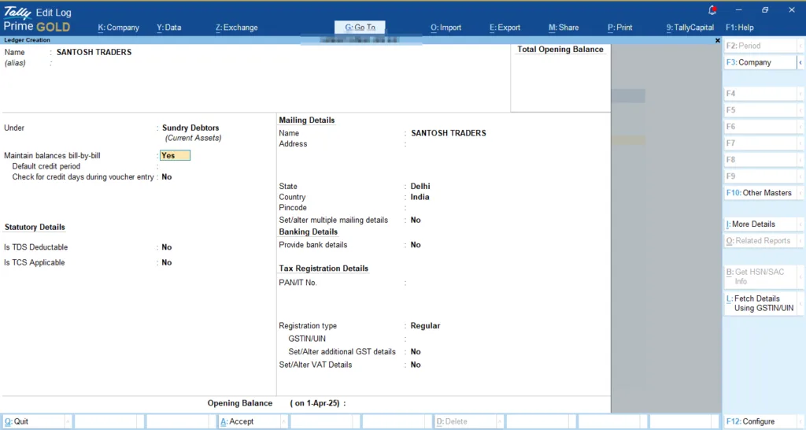This screenshot has width=806, height=430.
Task: Open the notification bell icon
Action: tap(712, 9)
